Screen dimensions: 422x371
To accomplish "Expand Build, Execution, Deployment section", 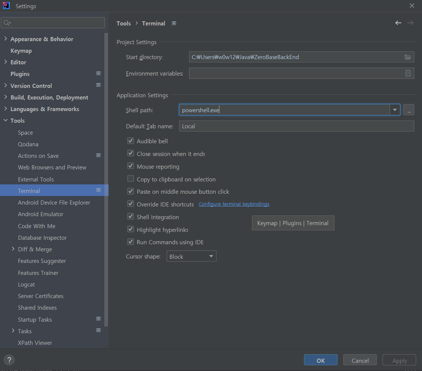I will click(x=5, y=97).
